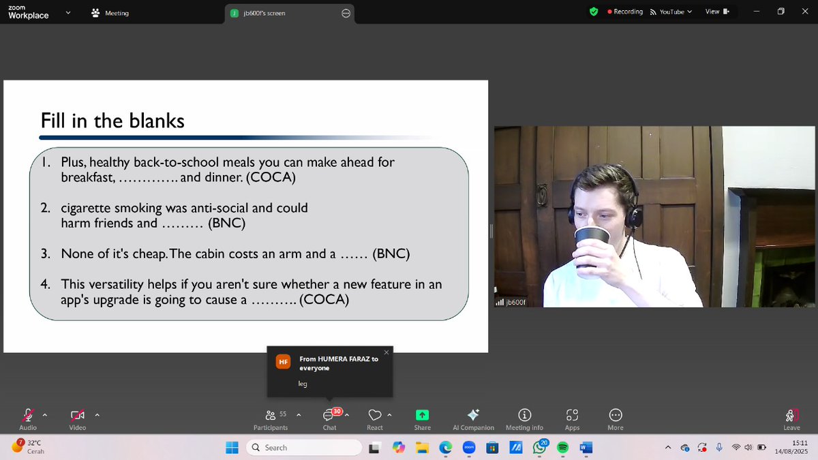This screenshot has width=818, height=460.
Task: Click the Zoom taskbar icon
Action: 469,448
